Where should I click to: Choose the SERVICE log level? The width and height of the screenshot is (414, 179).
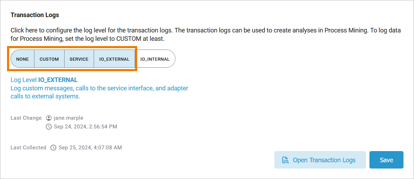pos(79,59)
